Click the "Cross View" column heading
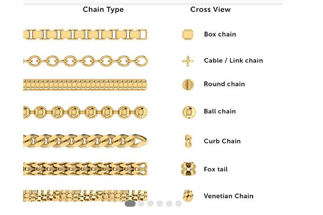The height and width of the screenshot is (215, 323). (x=210, y=10)
